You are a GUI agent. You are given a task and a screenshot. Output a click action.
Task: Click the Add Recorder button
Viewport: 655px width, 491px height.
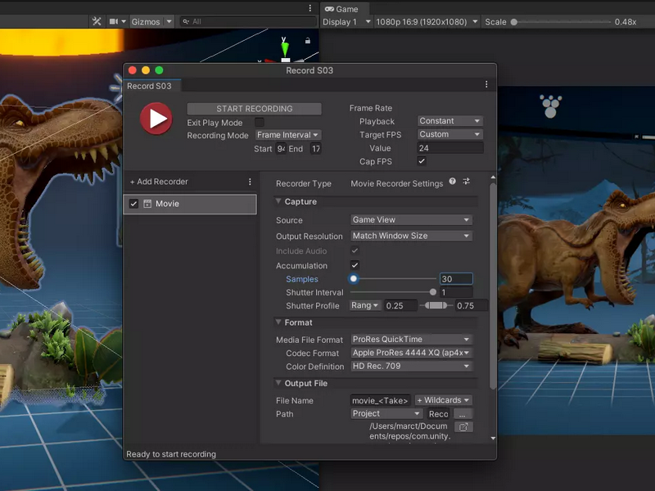pyautogui.click(x=159, y=182)
